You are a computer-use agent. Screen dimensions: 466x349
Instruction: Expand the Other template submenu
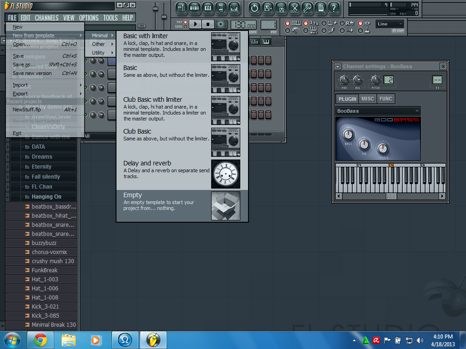click(100, 44)
